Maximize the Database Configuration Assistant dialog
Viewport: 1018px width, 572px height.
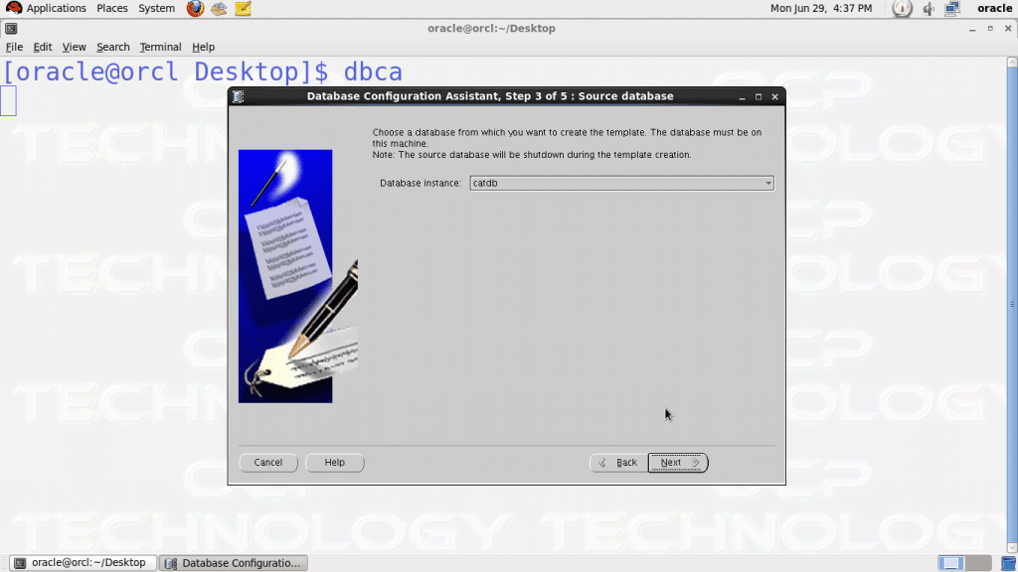759,96
